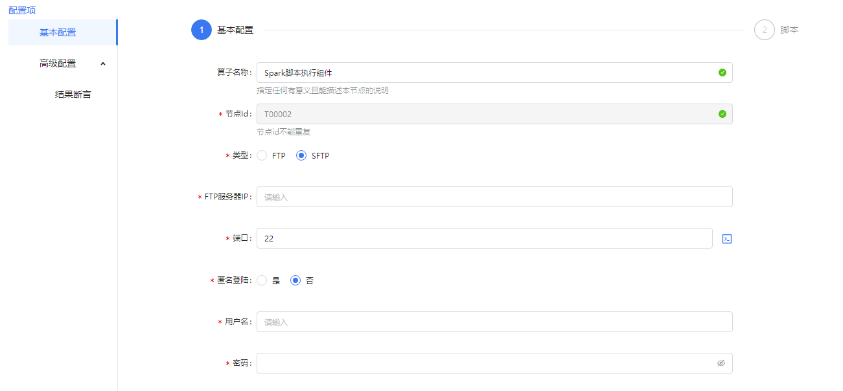
Task: Select SFTP type radio button
Action: pyautogui.click(x=301, y=155)
